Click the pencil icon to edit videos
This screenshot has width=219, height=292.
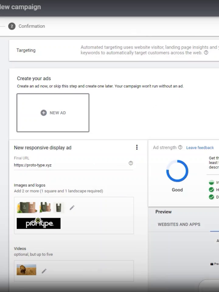(x=44, y=271)
